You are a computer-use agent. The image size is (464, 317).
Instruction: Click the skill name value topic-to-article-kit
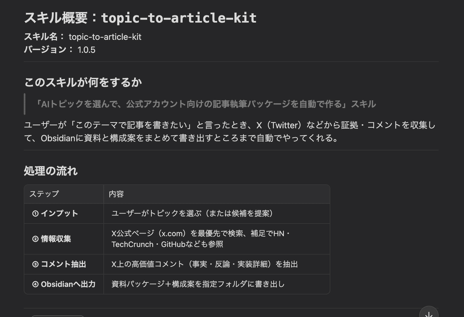point(105,37)
